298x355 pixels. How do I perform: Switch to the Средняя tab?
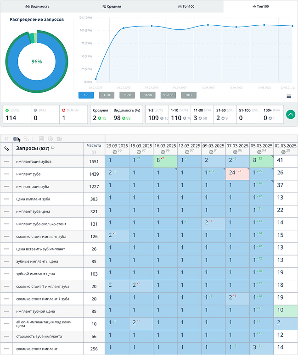[x=112, y=6]
